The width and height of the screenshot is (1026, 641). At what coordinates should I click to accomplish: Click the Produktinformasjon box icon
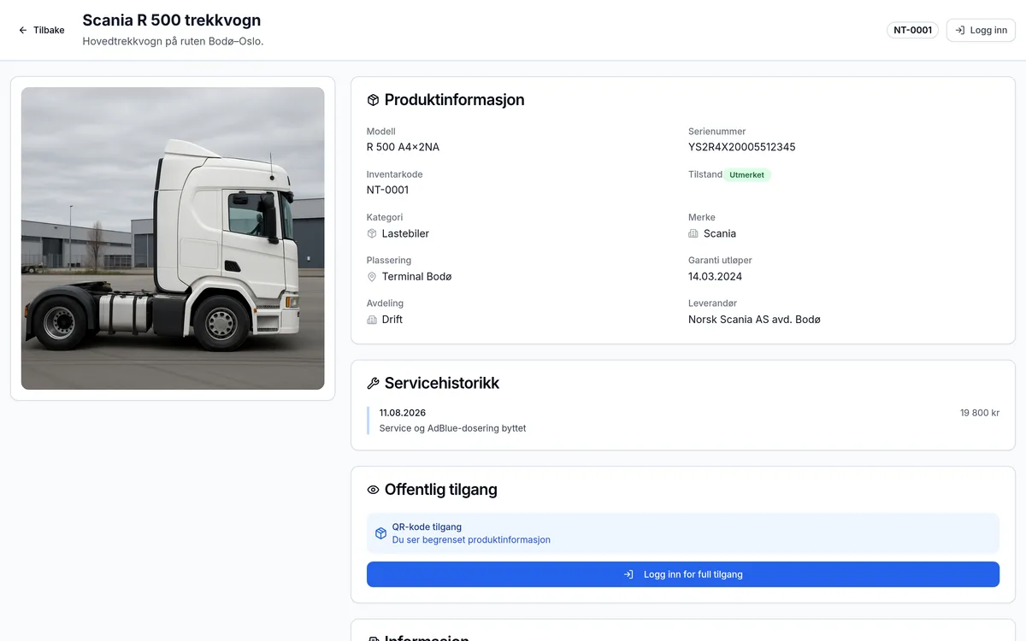coord(373,100)
